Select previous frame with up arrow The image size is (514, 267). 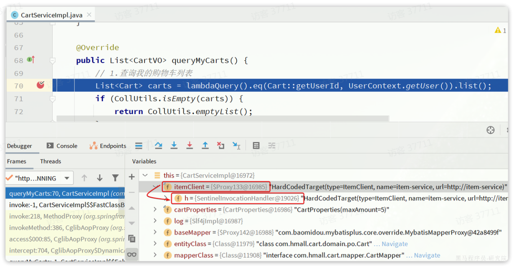pos(84,178)
